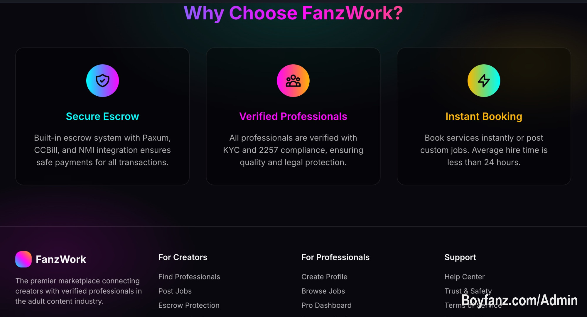Click the Verified Professionals people icon
587x317 pixels.
[293, 81]
